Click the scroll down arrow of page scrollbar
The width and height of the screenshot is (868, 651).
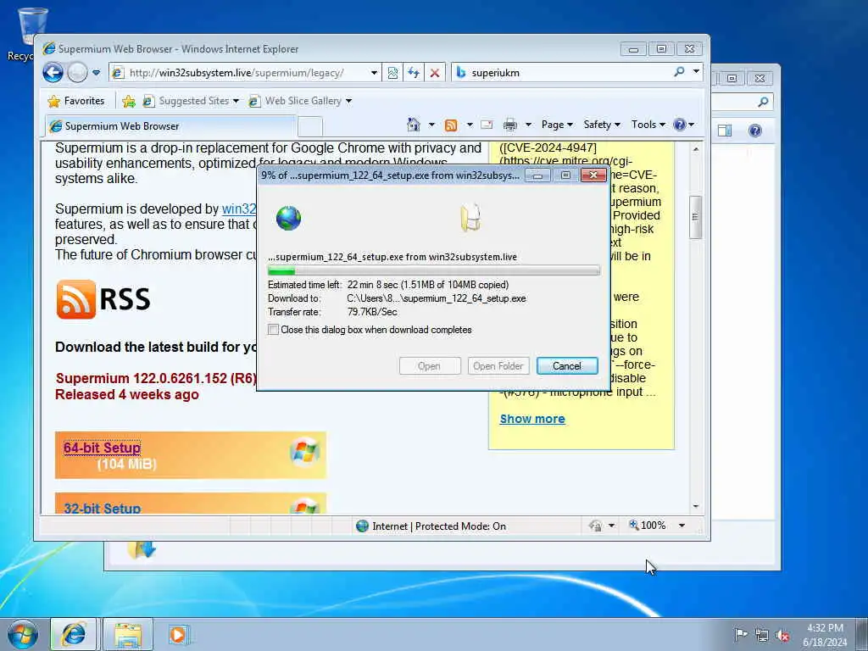point(695,507)
